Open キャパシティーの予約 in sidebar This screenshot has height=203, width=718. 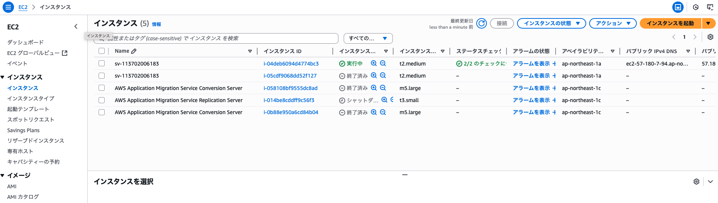(x=33, y=162)
